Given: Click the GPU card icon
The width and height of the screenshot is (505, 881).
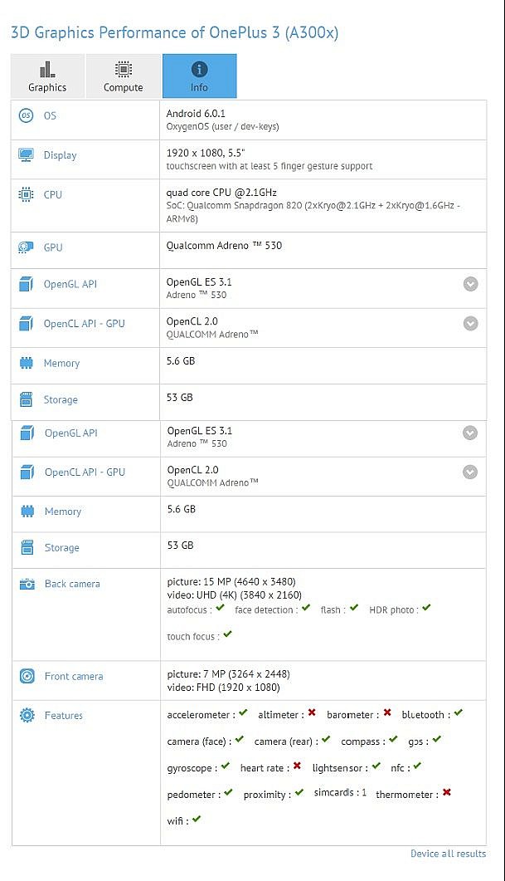Looking at the screenshot, I should 26,247.
